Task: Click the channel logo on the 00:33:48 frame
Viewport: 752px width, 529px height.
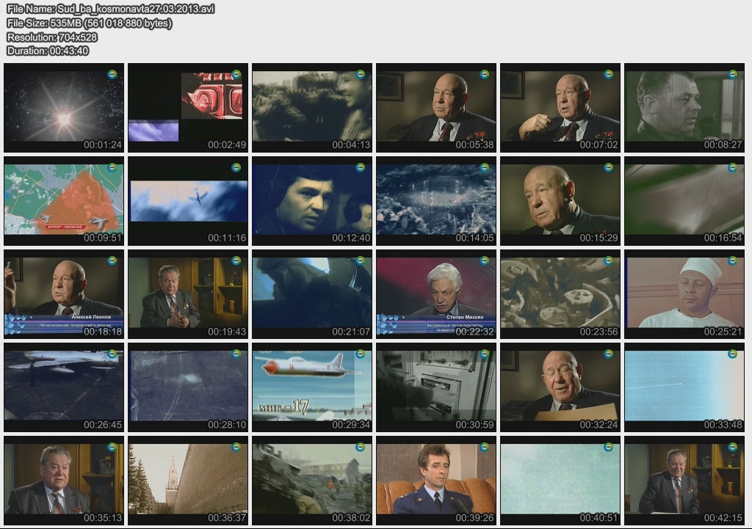Action: pyautogui.click(x=732, y=354)
